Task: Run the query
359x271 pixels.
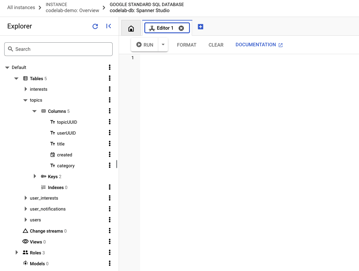Action: click(145, 45)
